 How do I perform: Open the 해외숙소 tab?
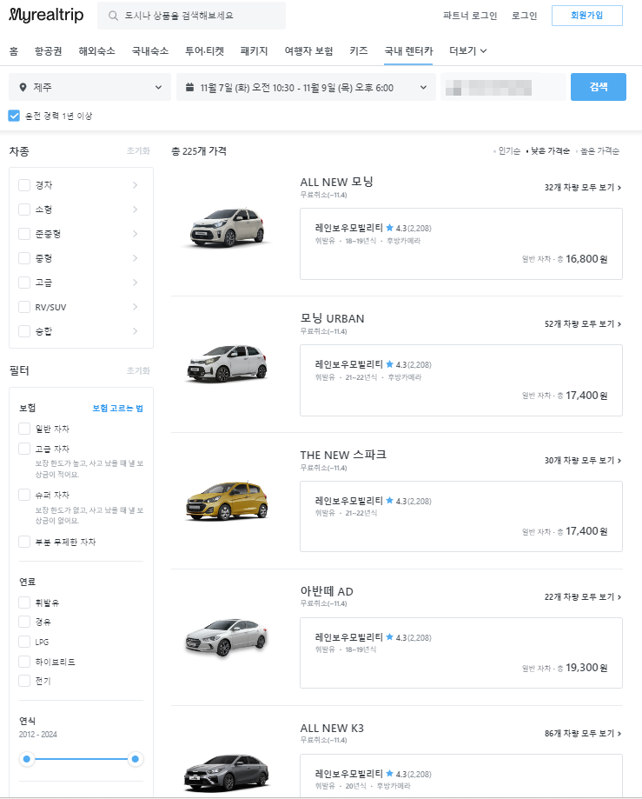96,51
